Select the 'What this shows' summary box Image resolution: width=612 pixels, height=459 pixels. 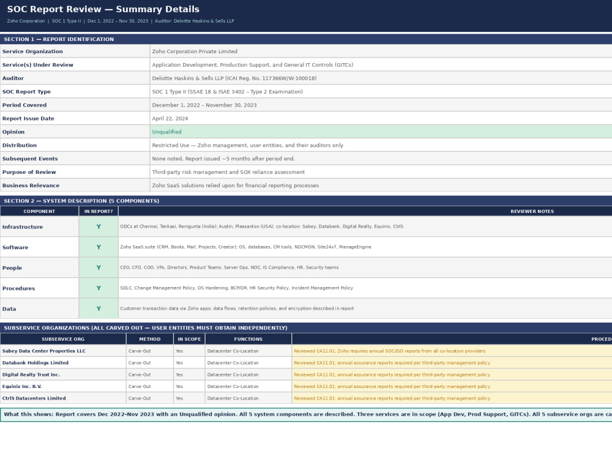[306, 414]
